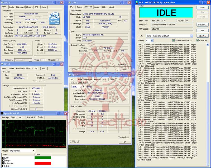Click the CPU-Z icon in the Mainboard window title bar

pos(70,2)
